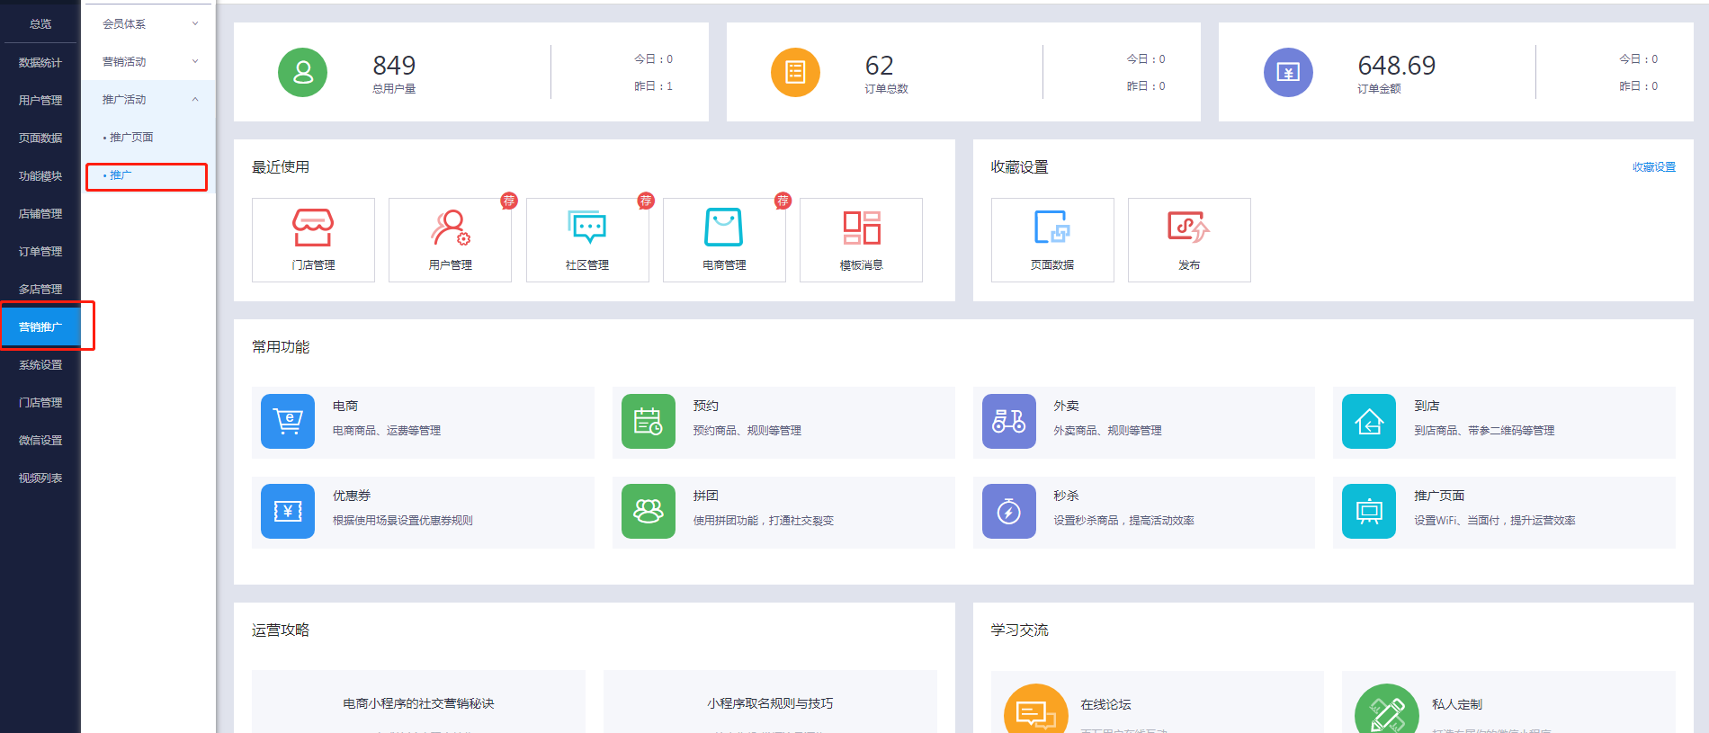
Task: Open the 社区管理 chat bubble icon
Action: [587, 228]
